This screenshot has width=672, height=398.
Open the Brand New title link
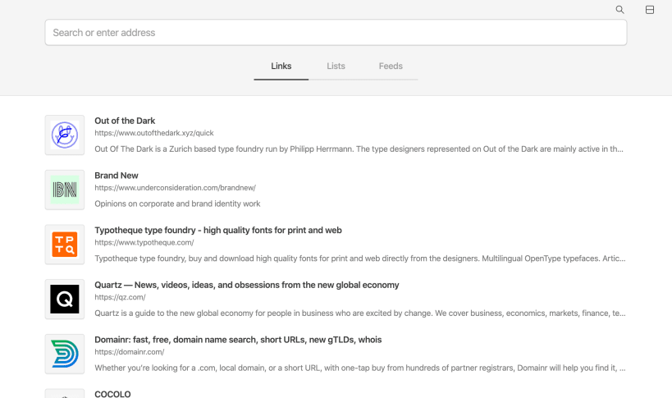tap(117, 176)
